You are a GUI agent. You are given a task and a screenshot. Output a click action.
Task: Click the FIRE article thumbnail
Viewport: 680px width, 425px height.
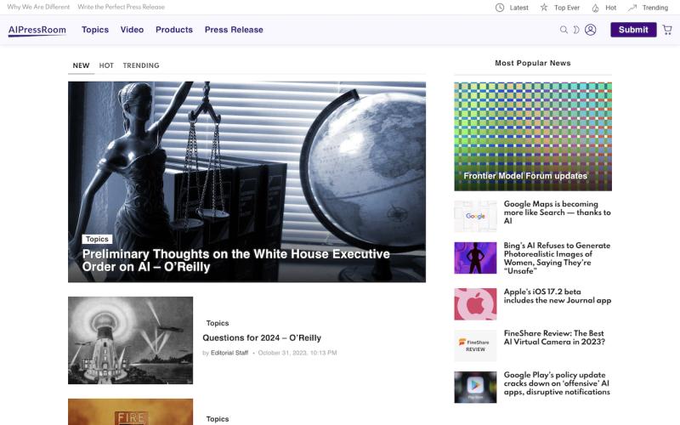[x=131, y=411]
